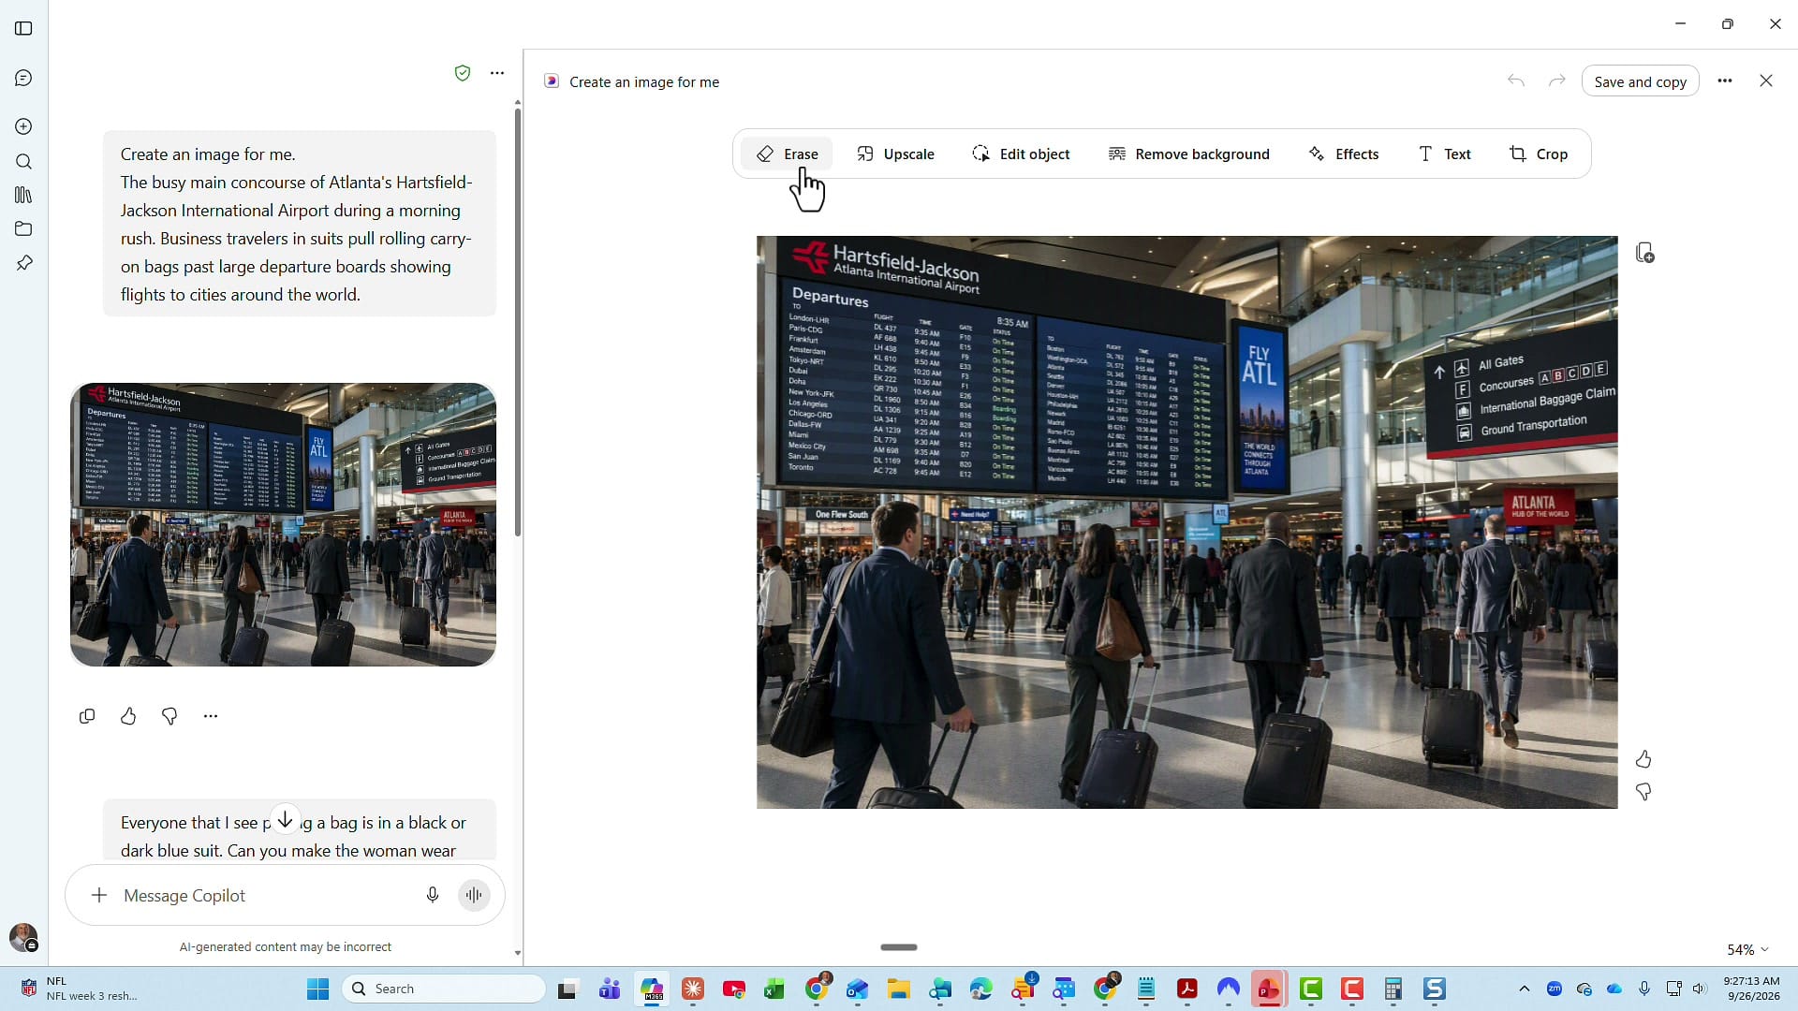Viewport: 1798px width, 1011px height.
Task: Like the chat image response
Action: click(128, 716)
